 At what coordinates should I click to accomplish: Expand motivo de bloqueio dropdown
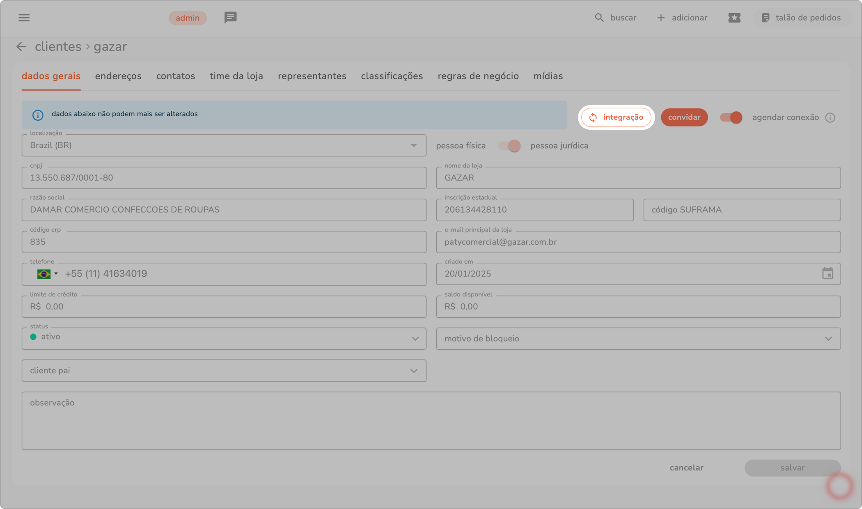coord(828,339)
